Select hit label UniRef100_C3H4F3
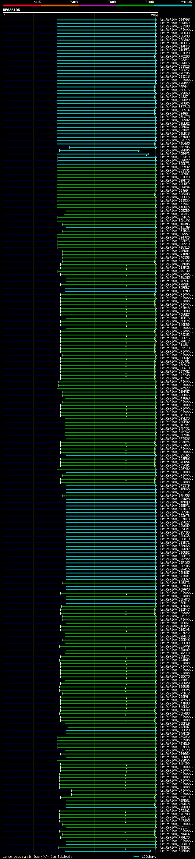Viewport: 195px width, 859px height. pyautogui.click(x=175, y=600)
